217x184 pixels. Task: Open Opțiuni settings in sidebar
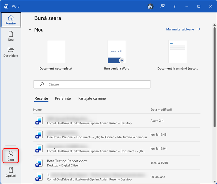(11, 172)
